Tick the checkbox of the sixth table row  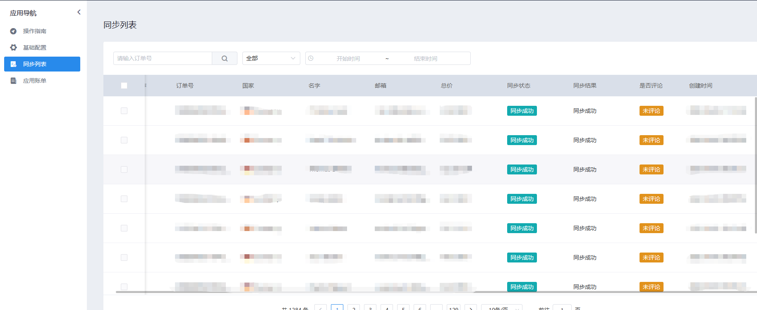[x=124, y=258]
